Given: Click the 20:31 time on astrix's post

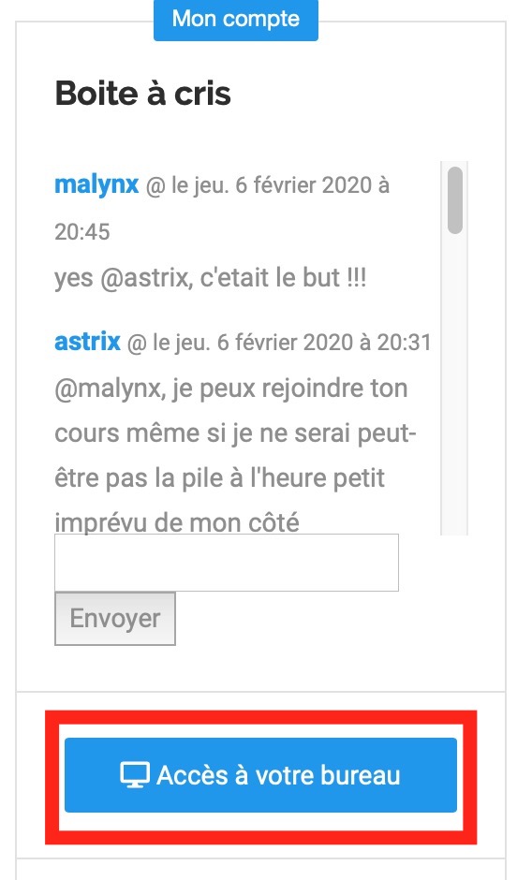Looking at the screenshot, I should point(405,343).
